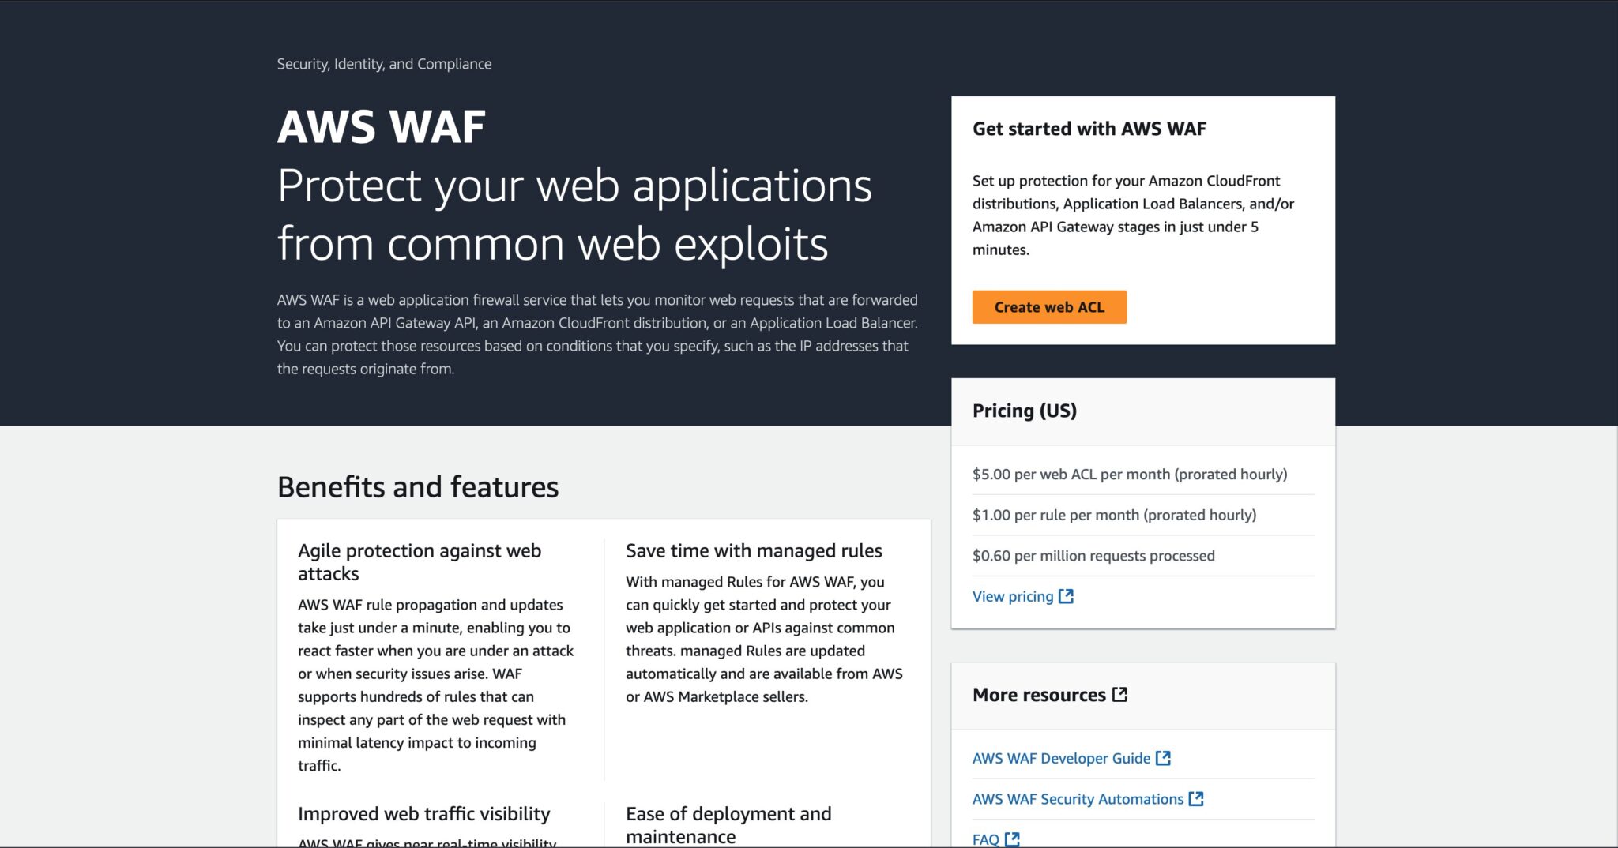Click the Pricing (US) panel header
The height and width of the screenshot is (848, 1618).
pyautogui.click(x=1025, y=411)
